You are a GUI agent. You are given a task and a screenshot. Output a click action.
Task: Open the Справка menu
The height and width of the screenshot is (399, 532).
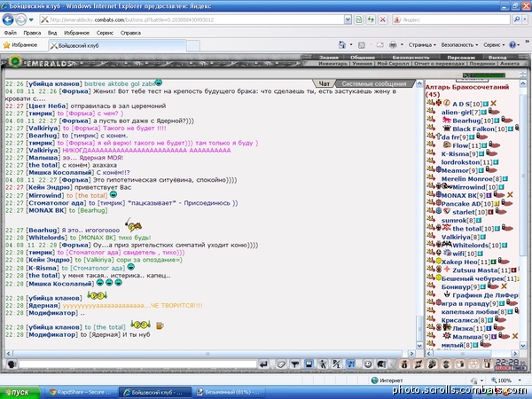pyautogui.click(x=130, y=33)
